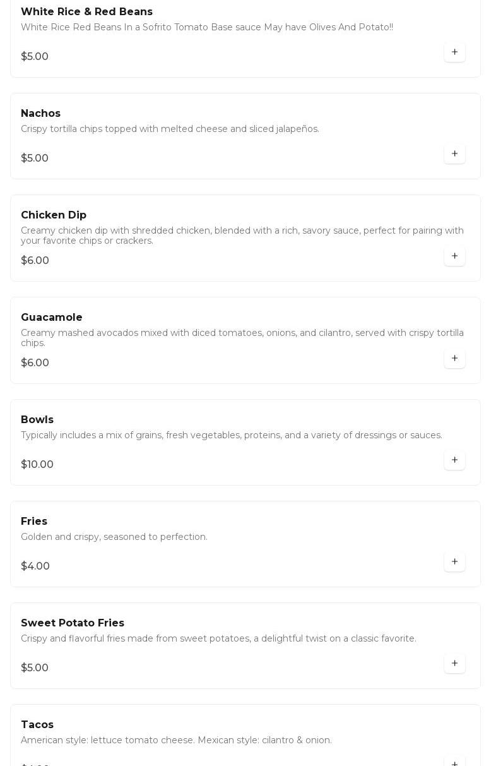Image resolution: width=491 pixels, height=766 pixels.
Task: Add Bowls to order with plus
Action: click(x=454, y=460)
